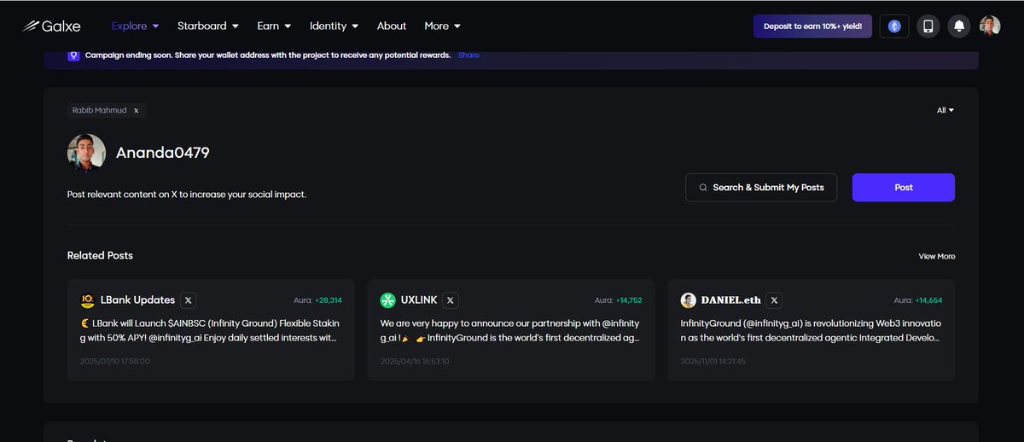Viewport: 1024px width, 442px height.
Task: Click timestamp 2025/04/16 16:53:10
Action: point(415,361)
